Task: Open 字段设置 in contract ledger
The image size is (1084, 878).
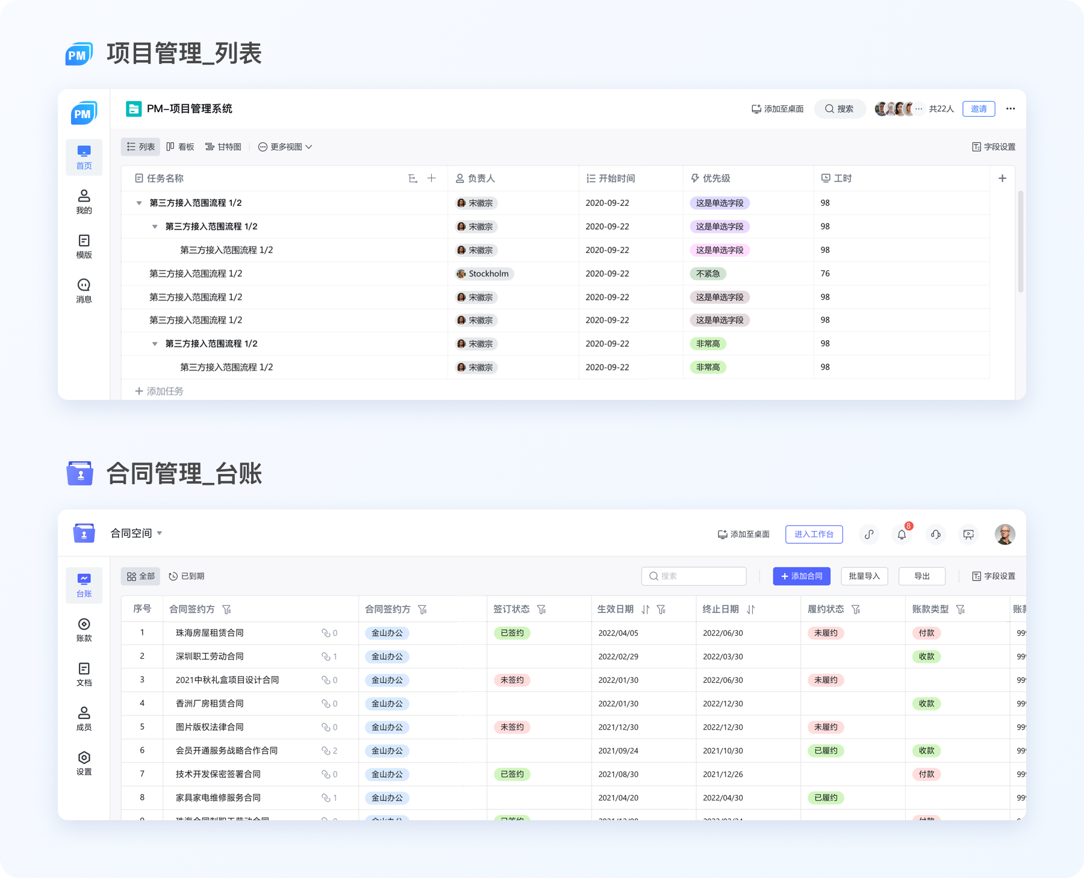Action: click(x=994, y=576)
